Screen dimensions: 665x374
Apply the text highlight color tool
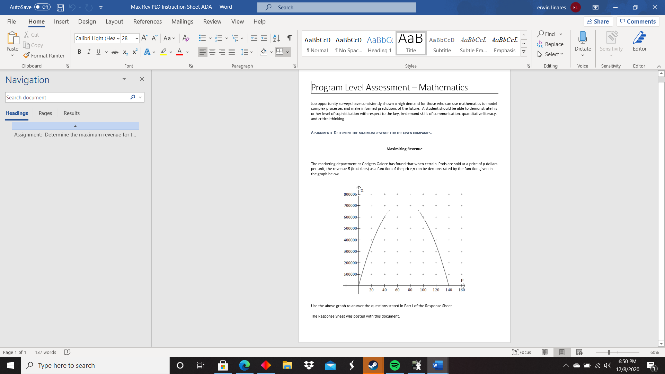[163, 52]
